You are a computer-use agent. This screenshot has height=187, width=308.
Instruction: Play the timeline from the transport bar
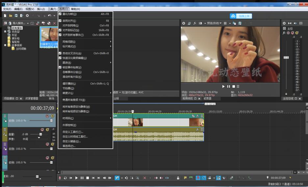(x=76, y=178)
